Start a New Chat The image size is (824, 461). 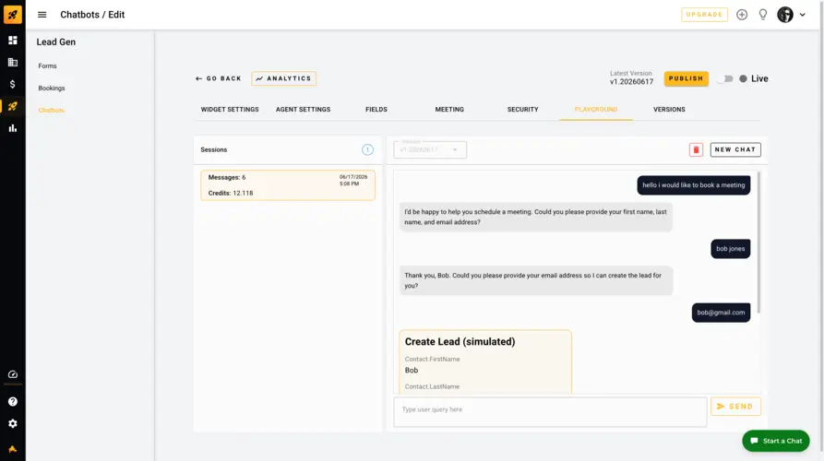click(x=735, y=149)
